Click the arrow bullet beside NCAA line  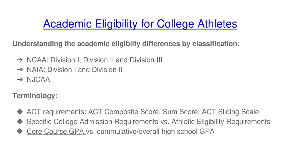(20, 60)
